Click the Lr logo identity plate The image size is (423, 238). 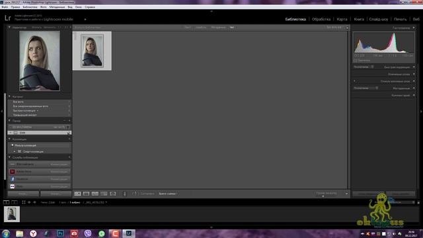point(8,18)
